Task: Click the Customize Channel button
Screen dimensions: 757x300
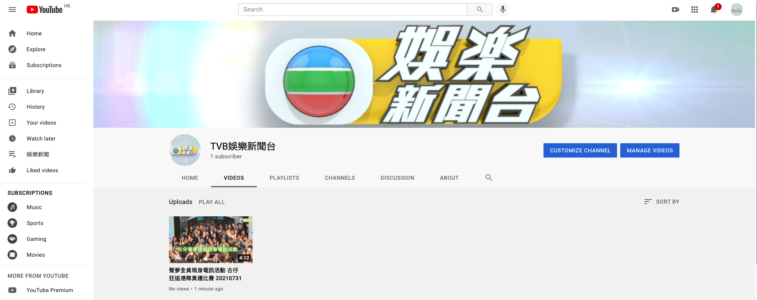Action: click(580, 150)
